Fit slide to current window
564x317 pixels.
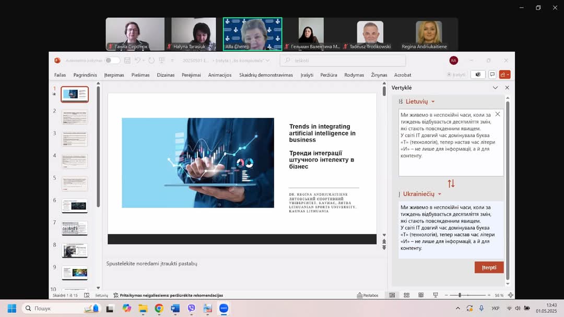tap(510, 295)
